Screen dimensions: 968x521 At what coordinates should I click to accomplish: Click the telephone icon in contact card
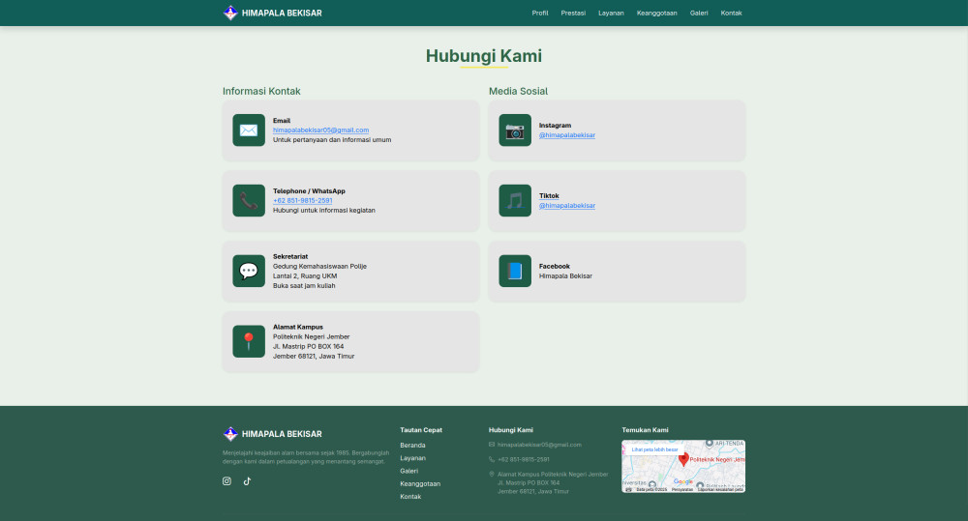point(249,201)
